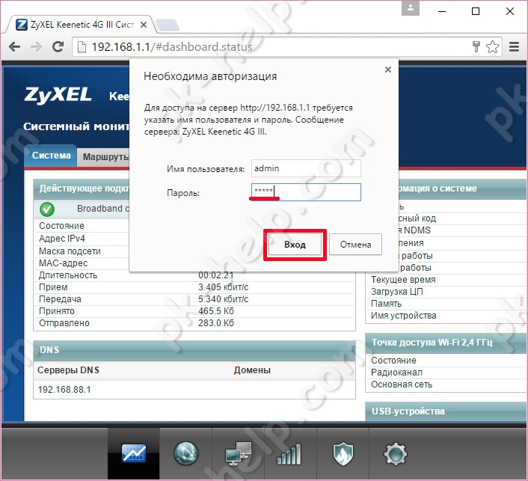This screenshot has height=481, width=528.
Task: Open Wi-Fi signal bars icon
Action: click(x=289, y=453)
